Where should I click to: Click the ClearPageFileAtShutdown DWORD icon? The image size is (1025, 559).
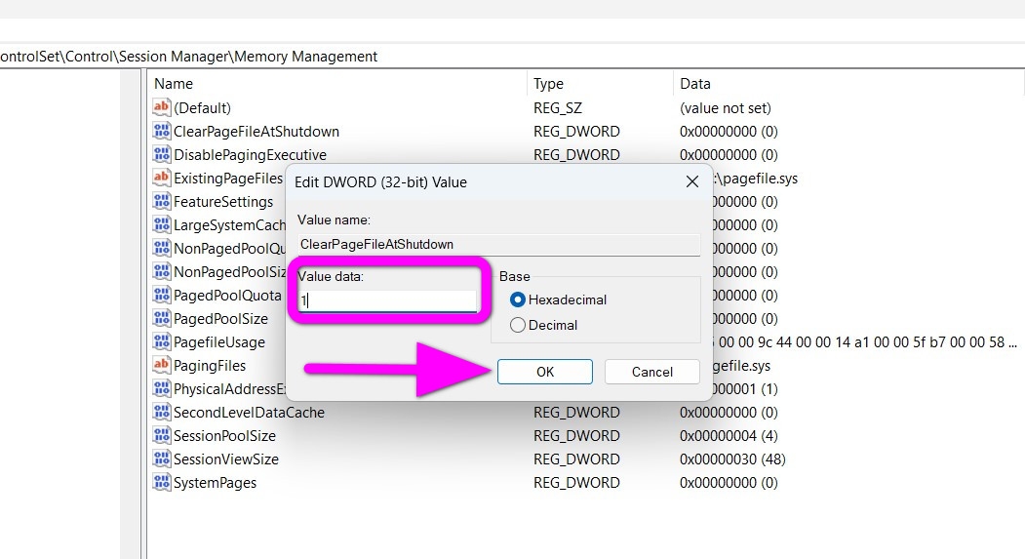(x=161, y=131)
